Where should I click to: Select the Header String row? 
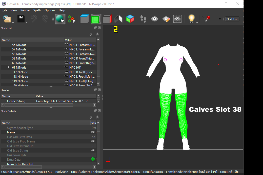[x=49, y=101]
